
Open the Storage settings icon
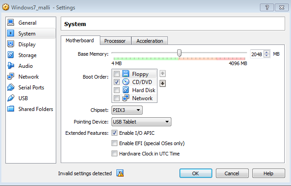coord(11,55)
